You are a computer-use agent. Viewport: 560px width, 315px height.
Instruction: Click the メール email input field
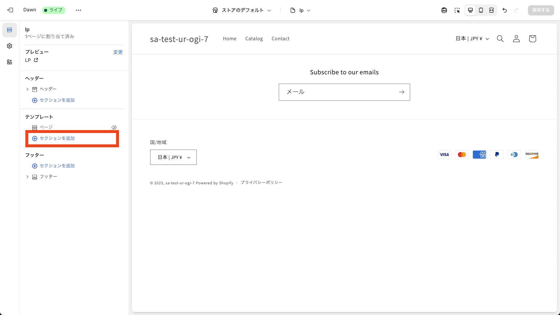(x=335, y=92)
